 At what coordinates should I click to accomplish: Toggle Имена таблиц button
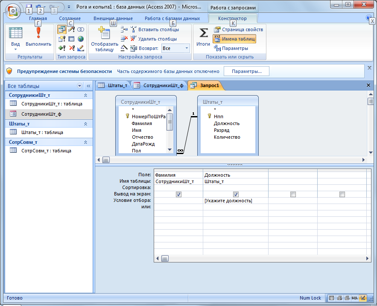coord(234,39)
